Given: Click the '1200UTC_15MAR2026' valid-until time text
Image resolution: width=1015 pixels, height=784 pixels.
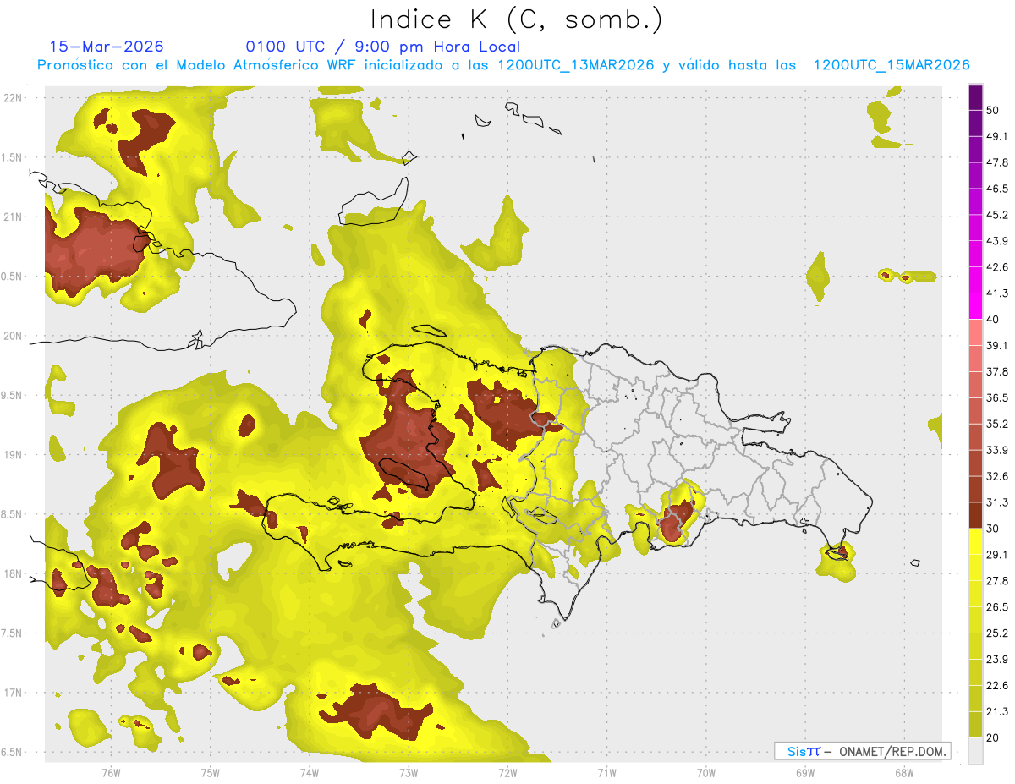Looking at the screenshot, I should (x=892, y=65).
